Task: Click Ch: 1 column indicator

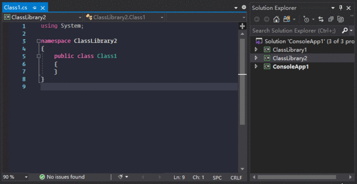Action: [198, 177]
